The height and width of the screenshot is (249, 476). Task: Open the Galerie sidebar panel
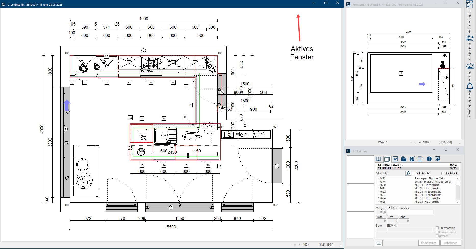tap(470, 72)
